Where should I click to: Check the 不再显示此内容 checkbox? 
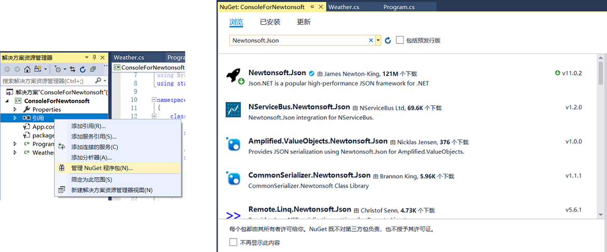point(233,242)
